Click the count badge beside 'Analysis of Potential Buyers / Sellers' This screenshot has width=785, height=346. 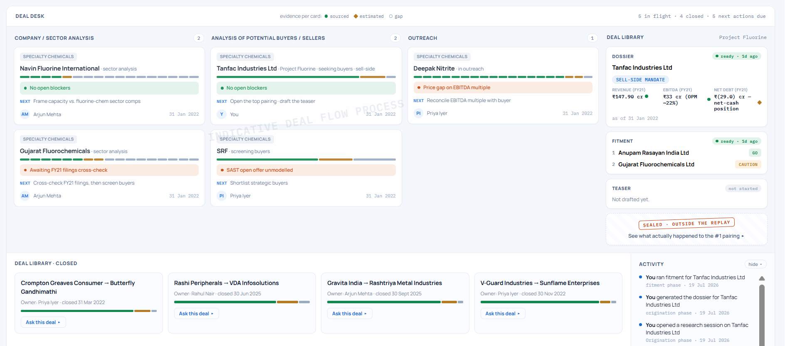point(395,38)
